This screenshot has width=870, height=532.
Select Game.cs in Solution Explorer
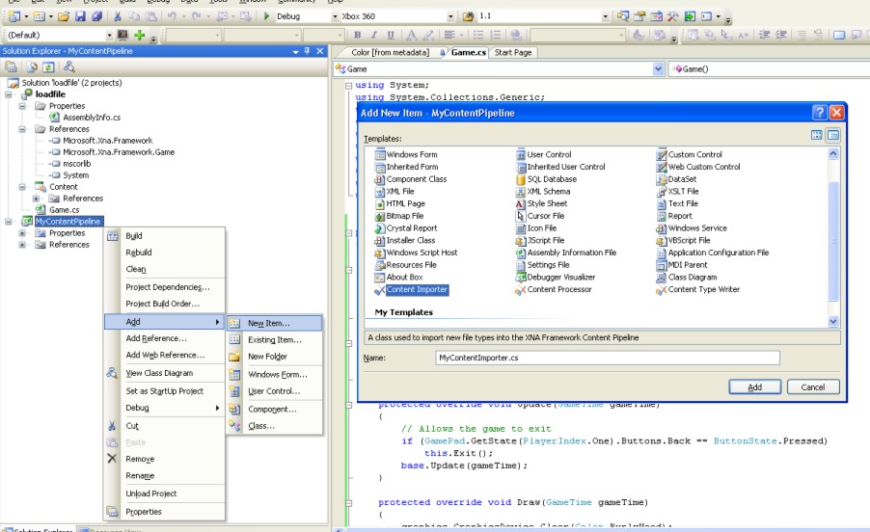[64, 210]
